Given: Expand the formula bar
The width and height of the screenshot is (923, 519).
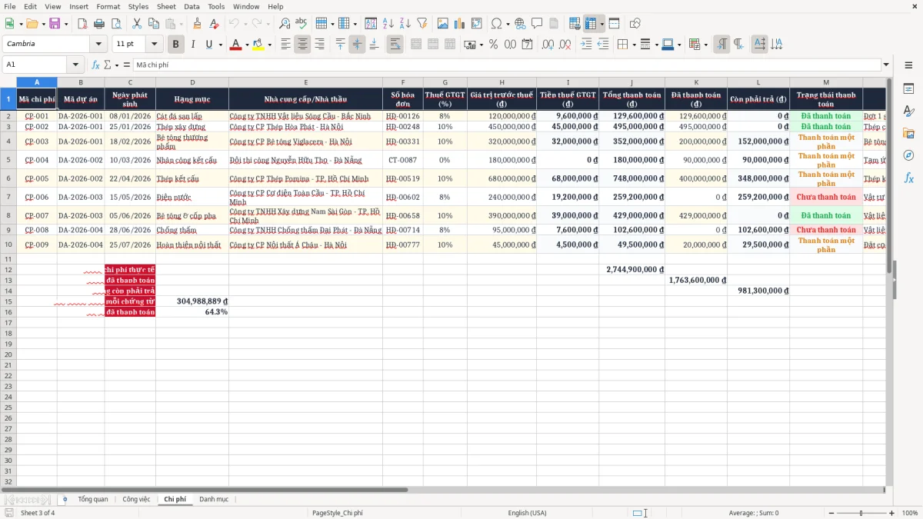Looking at the screenshot, I should 886,65.
